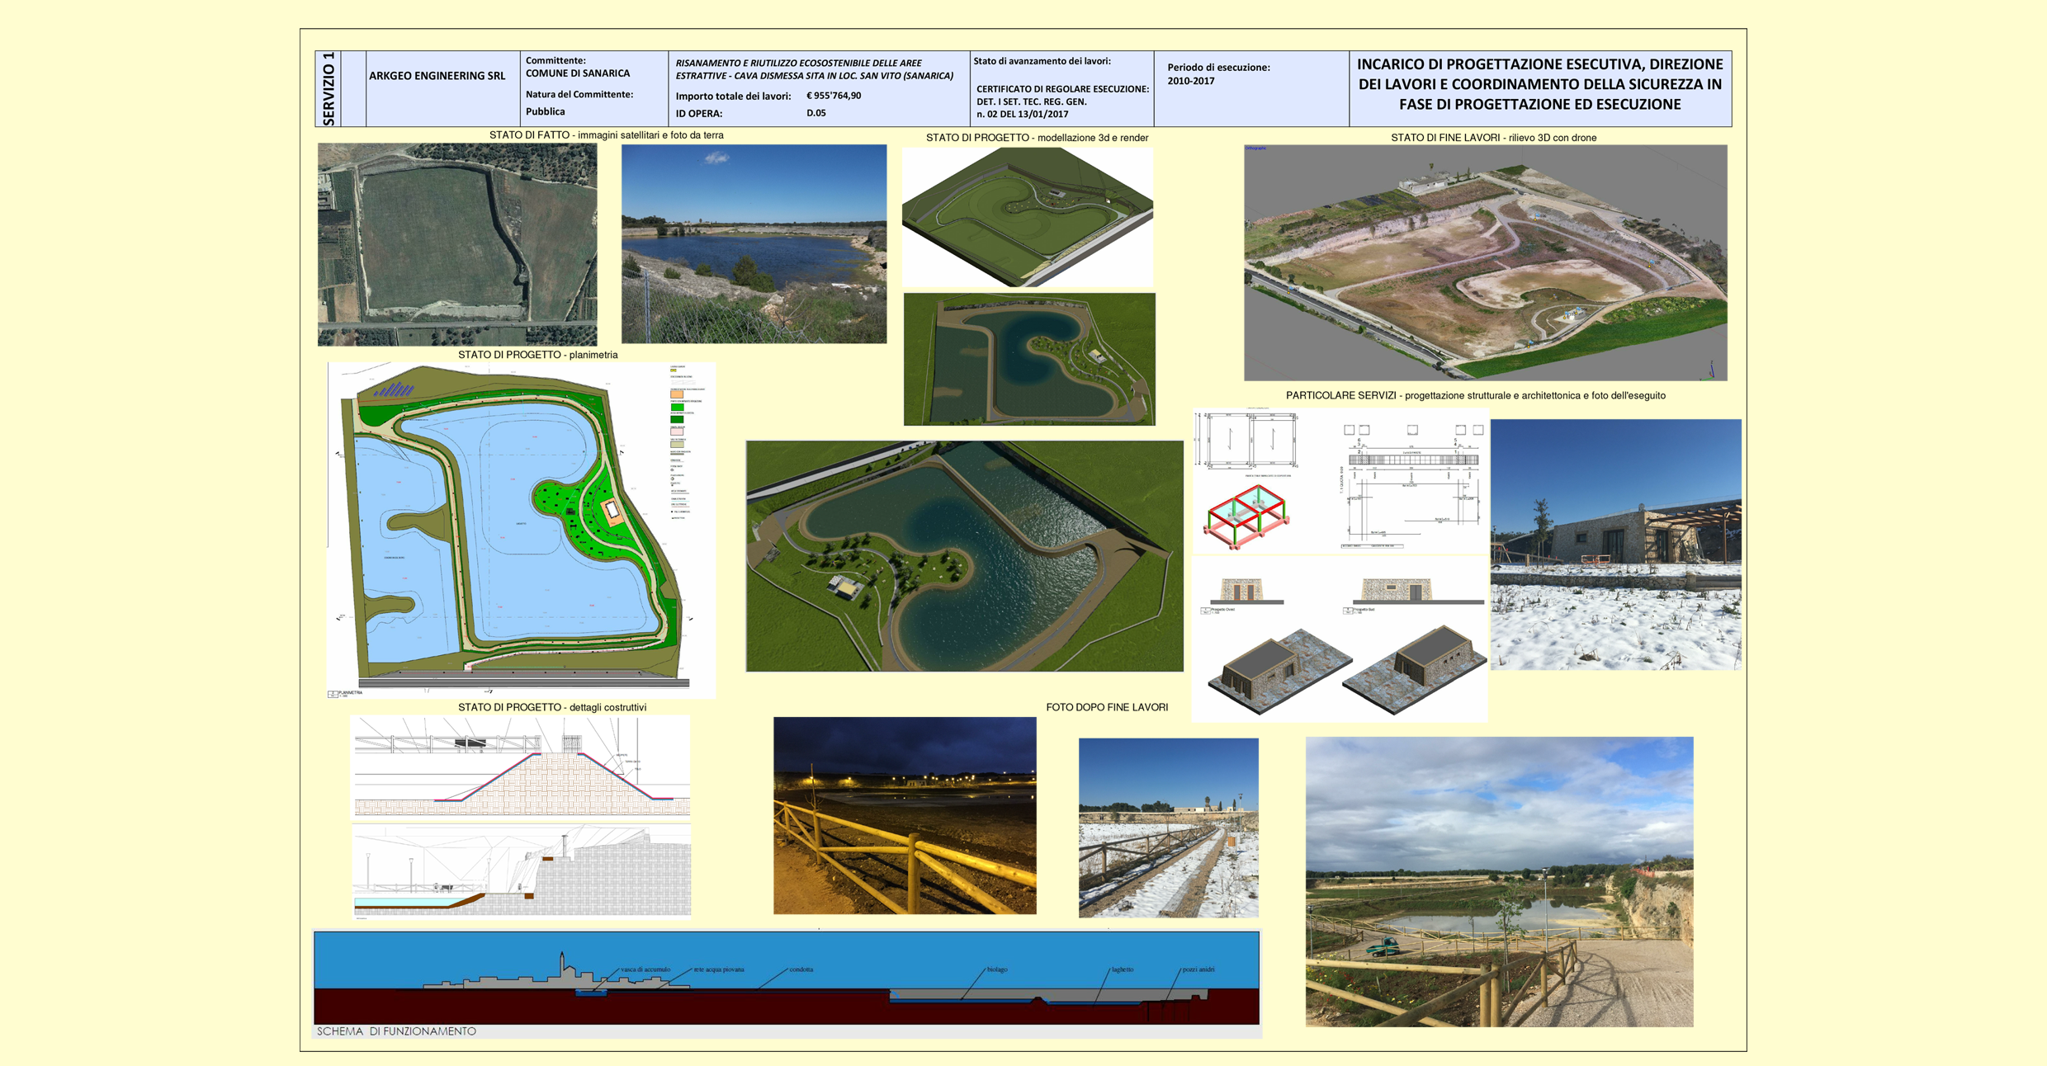
Task: Select 'vasca di accumulo' label in schema
Action: tap(645, 969)
